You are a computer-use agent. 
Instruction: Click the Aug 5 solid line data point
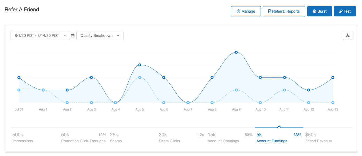pos(140,65)
